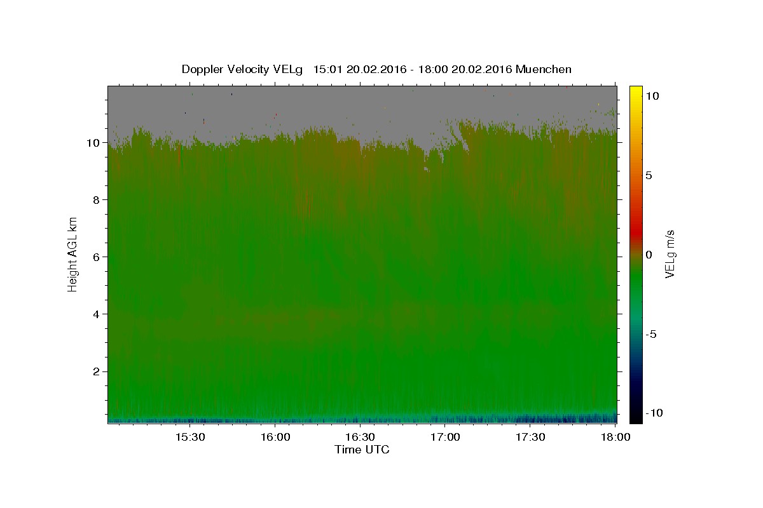Click the 17:00 time axis label
This screenshot has height=508, width=763.
(446, 437)
